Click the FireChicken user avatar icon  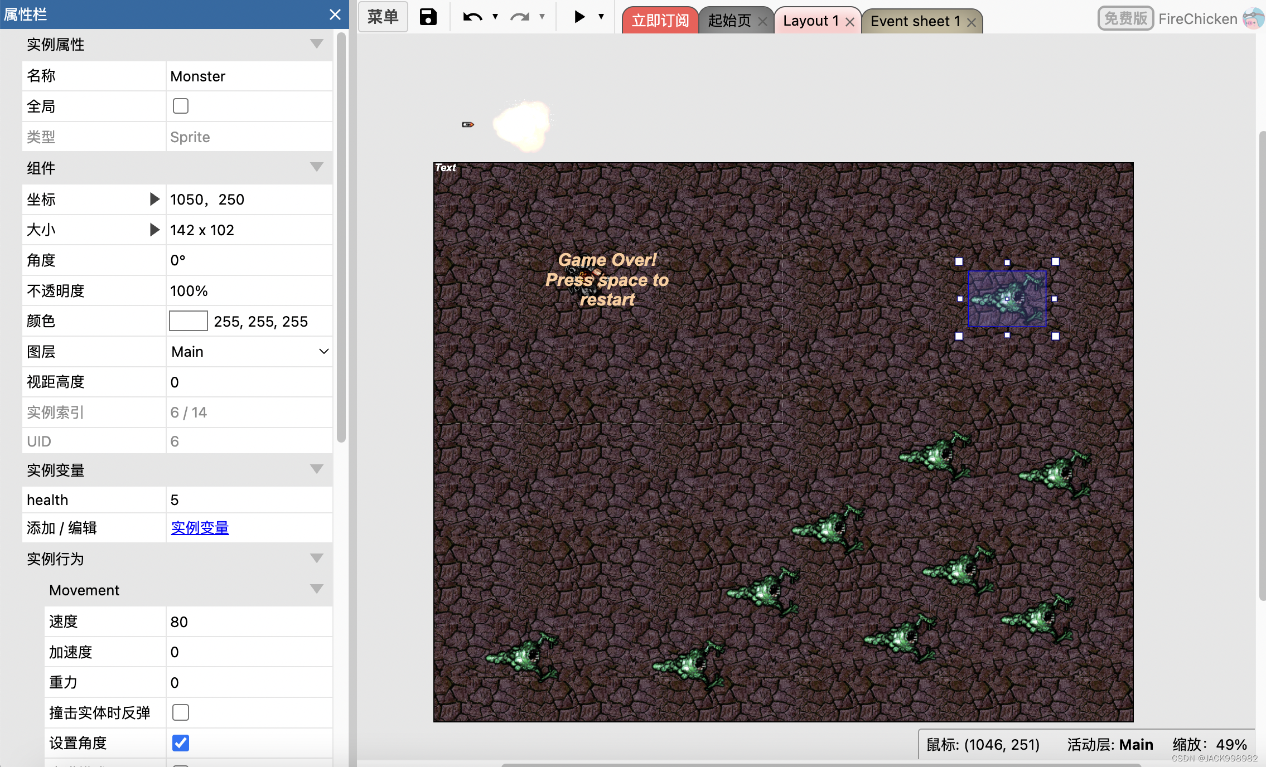(x=1253, y=18)
